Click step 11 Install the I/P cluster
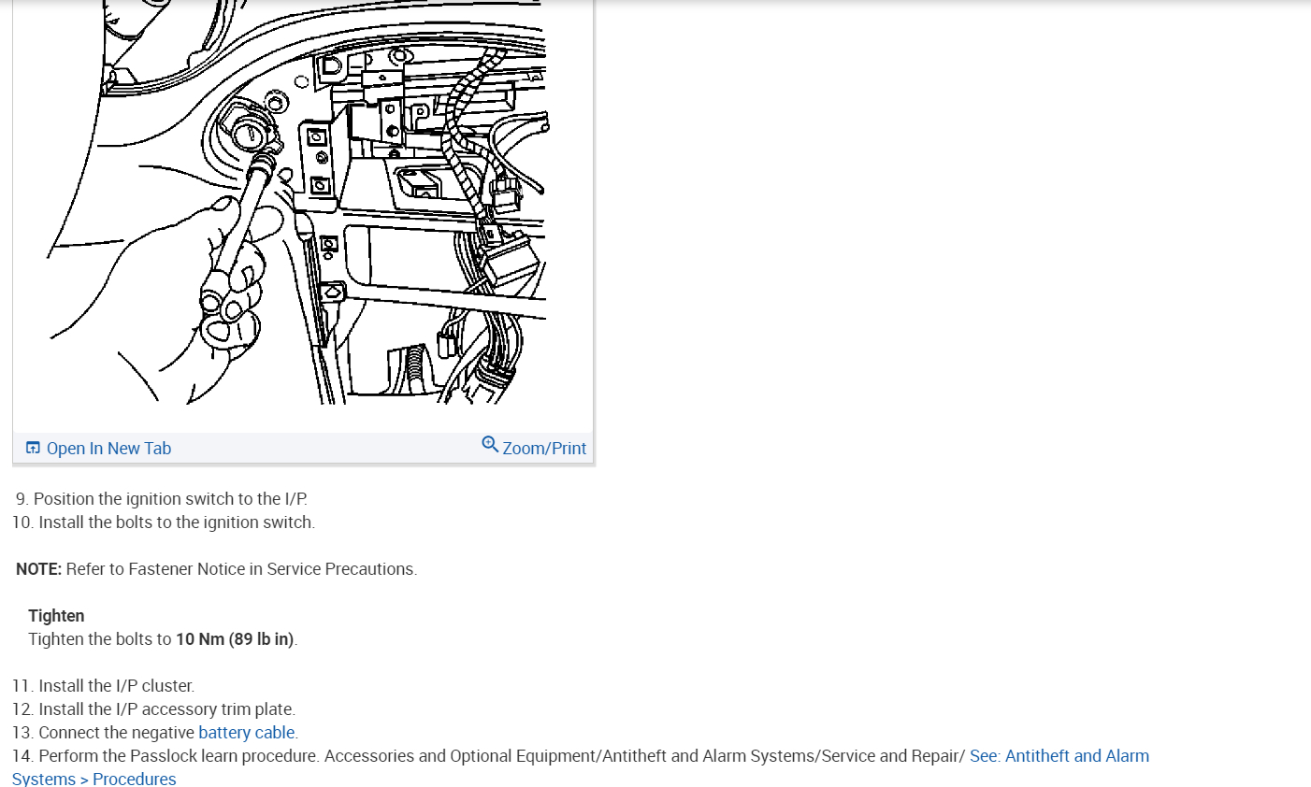This screenshot has height=787, width=1311. coord(104,686)
